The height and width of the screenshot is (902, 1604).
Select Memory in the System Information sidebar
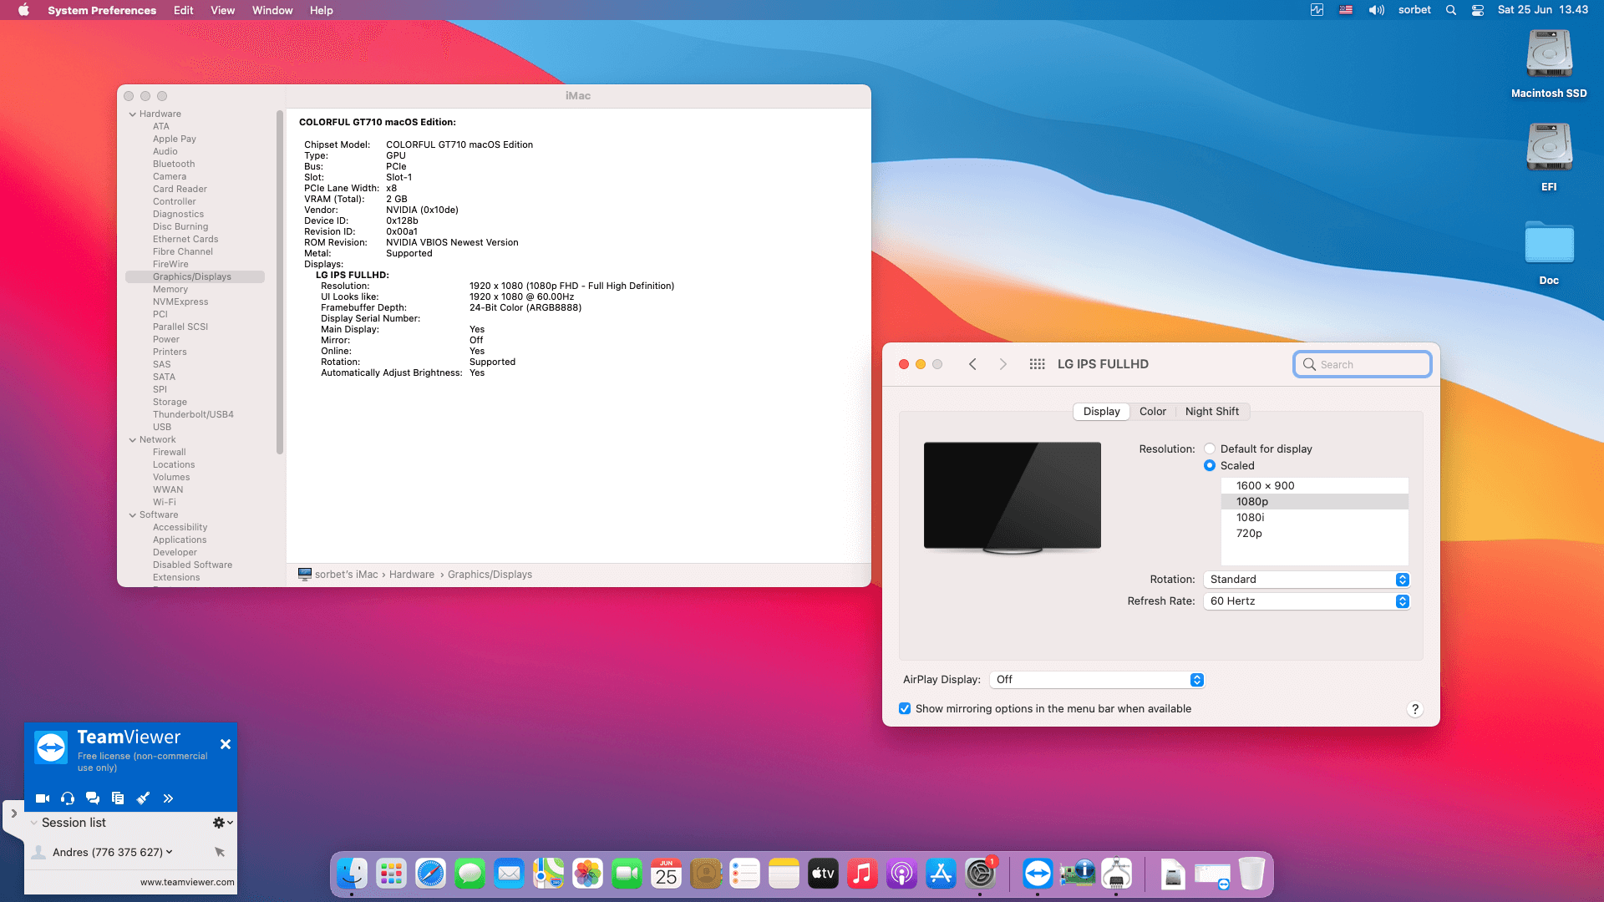click(x=170, y=290)
